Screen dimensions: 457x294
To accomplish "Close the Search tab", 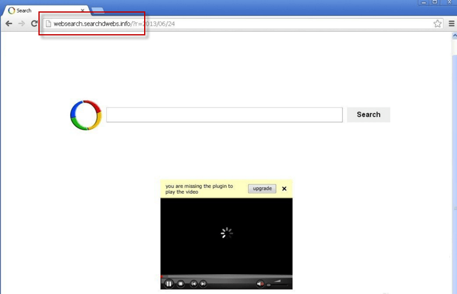I will click(82, 10).
